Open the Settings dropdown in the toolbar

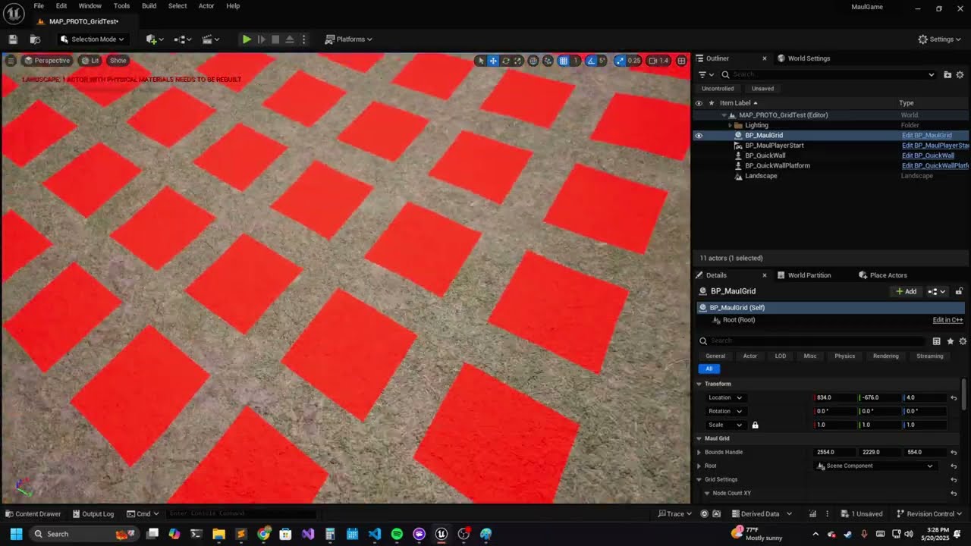939,39
